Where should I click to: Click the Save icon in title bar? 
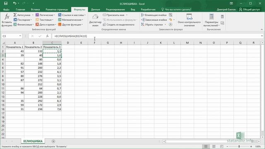pos(5,3)
